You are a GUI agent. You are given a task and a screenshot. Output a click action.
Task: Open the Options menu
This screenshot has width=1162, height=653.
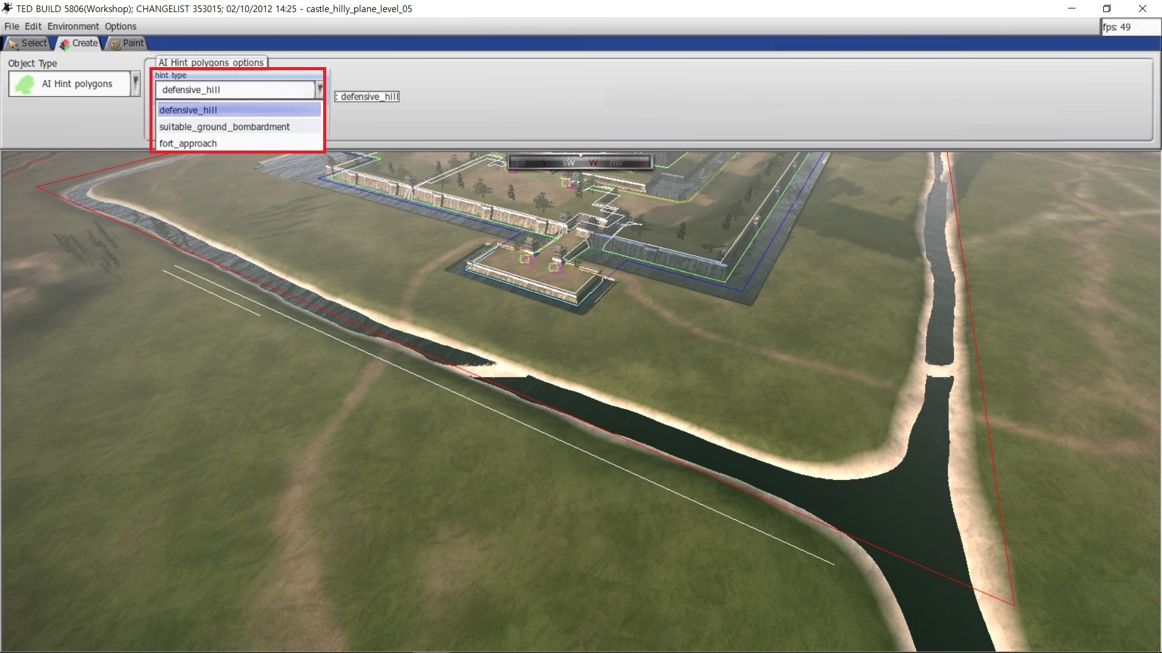click(120, 26)
